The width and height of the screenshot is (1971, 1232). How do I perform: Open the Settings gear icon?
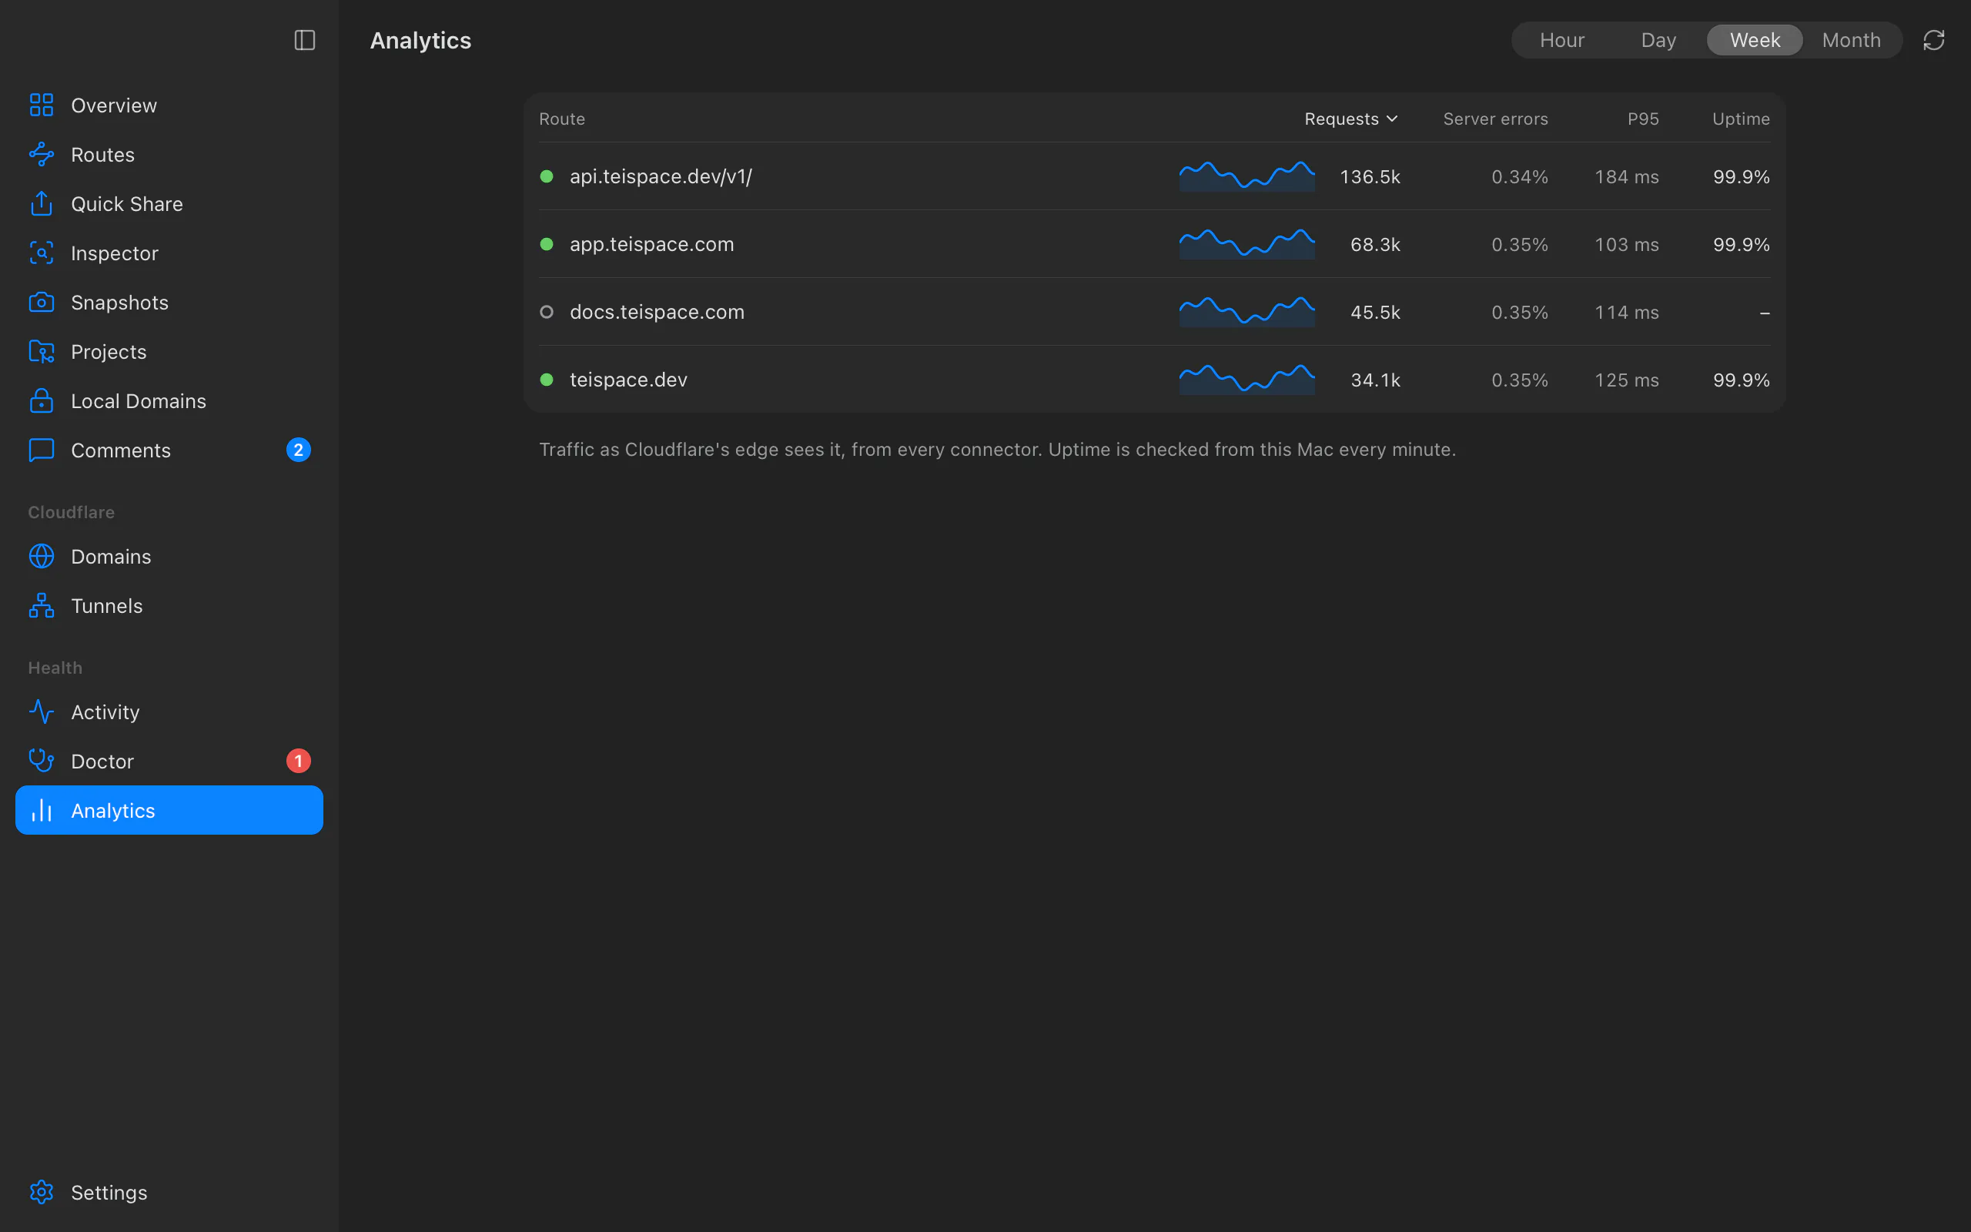[42, 1192]
